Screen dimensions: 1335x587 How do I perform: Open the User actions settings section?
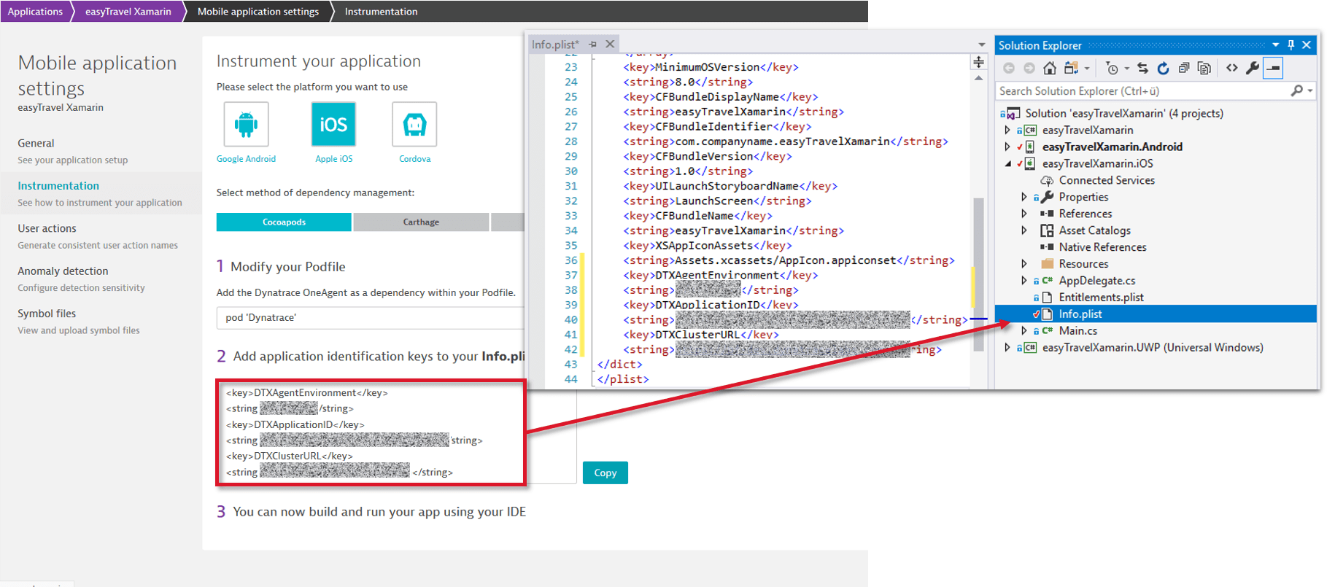(x=101, y=236)
